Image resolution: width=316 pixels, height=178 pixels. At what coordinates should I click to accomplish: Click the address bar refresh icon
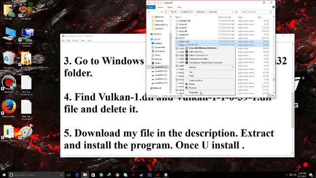point(237,12)
